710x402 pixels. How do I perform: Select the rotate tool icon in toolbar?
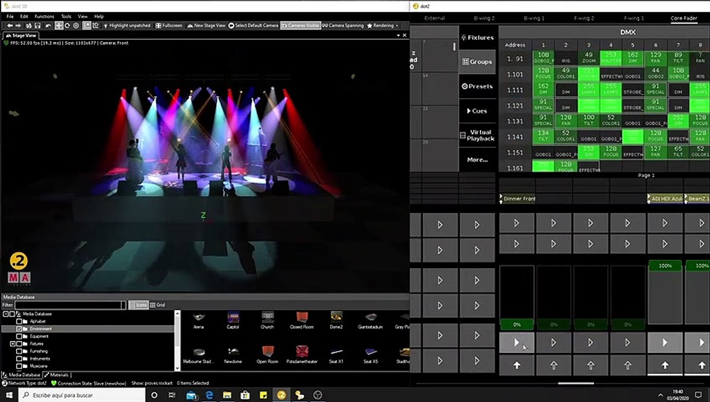tap(67, 26)
